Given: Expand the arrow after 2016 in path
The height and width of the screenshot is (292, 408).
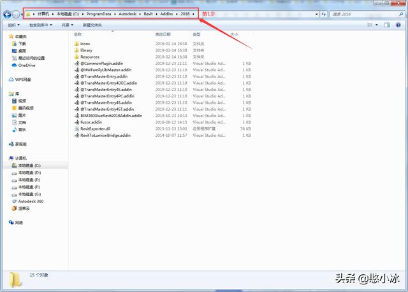Looking at the screenshot, I should click(x=193, y=14).
